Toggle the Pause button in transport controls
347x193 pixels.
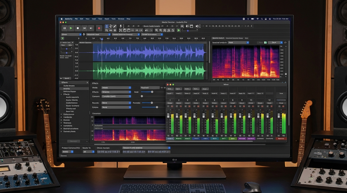coord(65,28)
